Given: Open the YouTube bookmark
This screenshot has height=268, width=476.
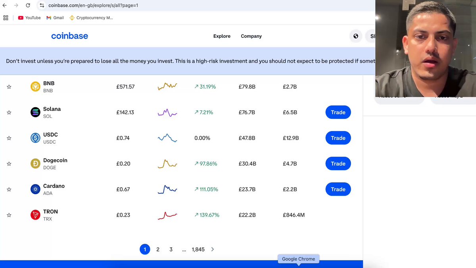Looking at the screenshot, I should click(x=29, y=18).
